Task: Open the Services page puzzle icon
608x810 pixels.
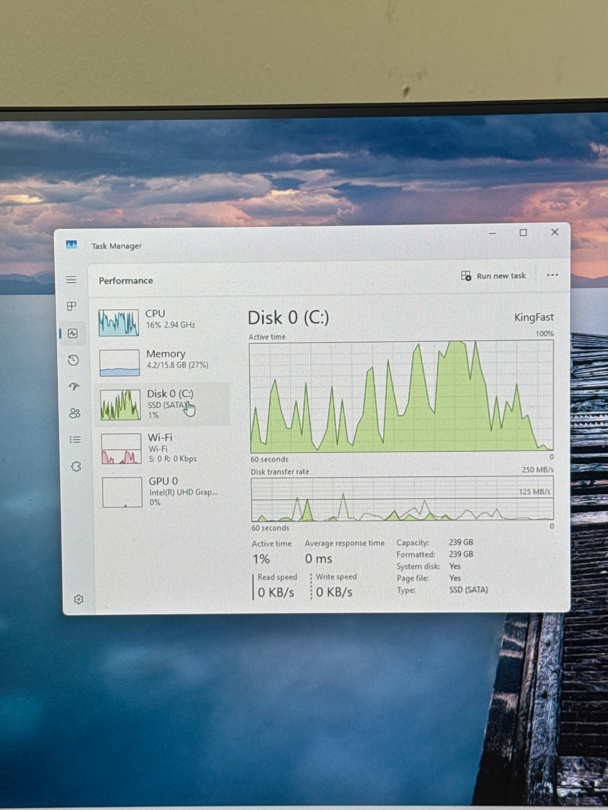Action: point(76,466)
